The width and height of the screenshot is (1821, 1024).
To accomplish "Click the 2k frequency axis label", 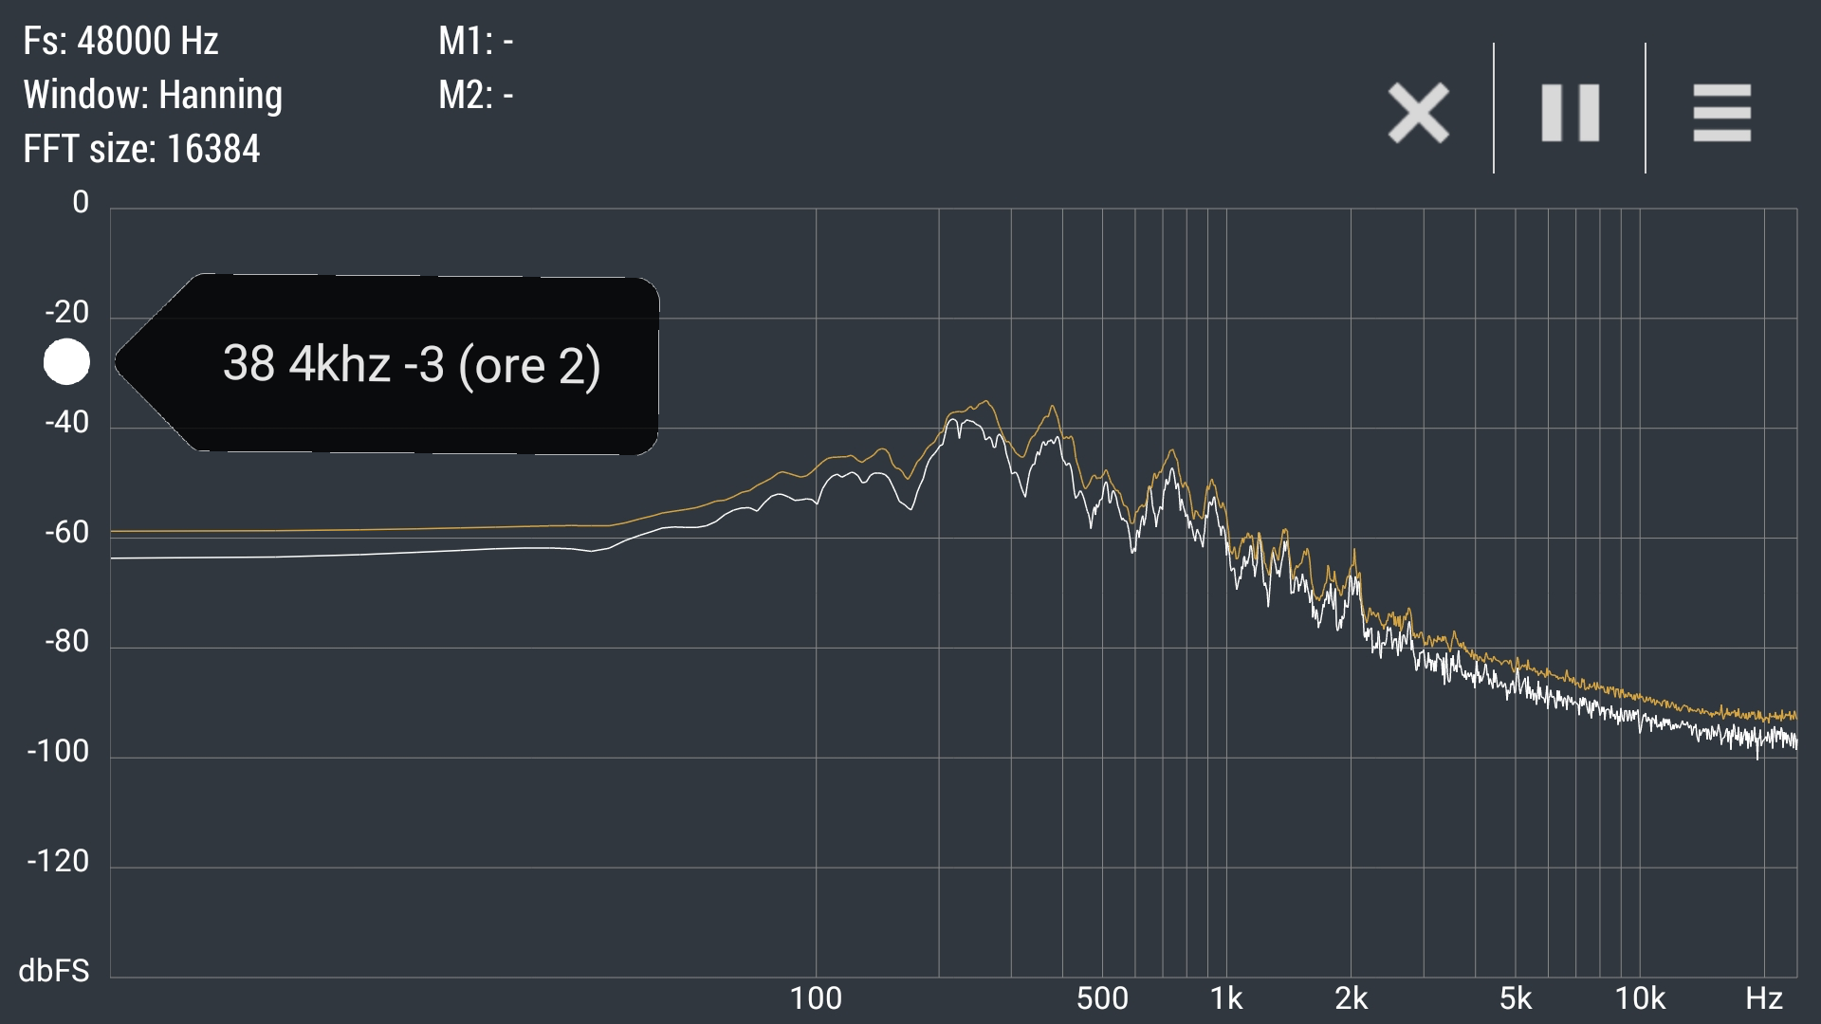I will click(1351, 998).
